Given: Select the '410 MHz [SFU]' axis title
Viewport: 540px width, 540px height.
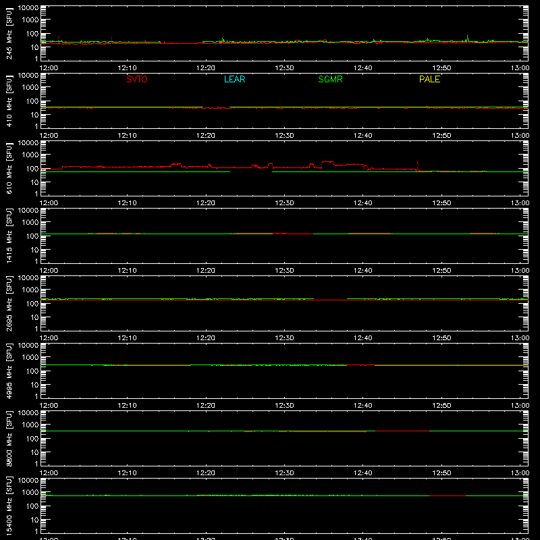Looking at the screenshot, I should (x=9, y=101).
